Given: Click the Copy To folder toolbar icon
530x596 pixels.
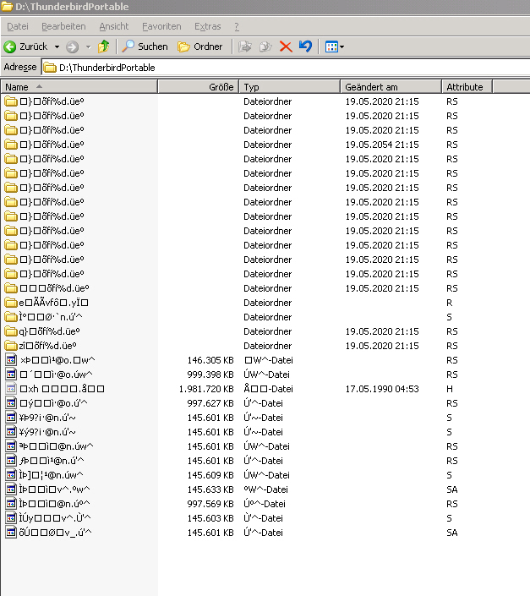Looking at the screenshot, I should point(265,46).
